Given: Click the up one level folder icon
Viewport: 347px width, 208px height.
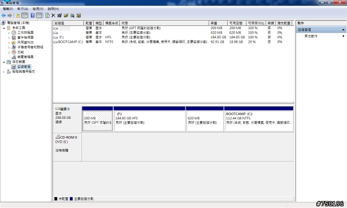Looking at the screenshot, I should [x=18, y=16].
